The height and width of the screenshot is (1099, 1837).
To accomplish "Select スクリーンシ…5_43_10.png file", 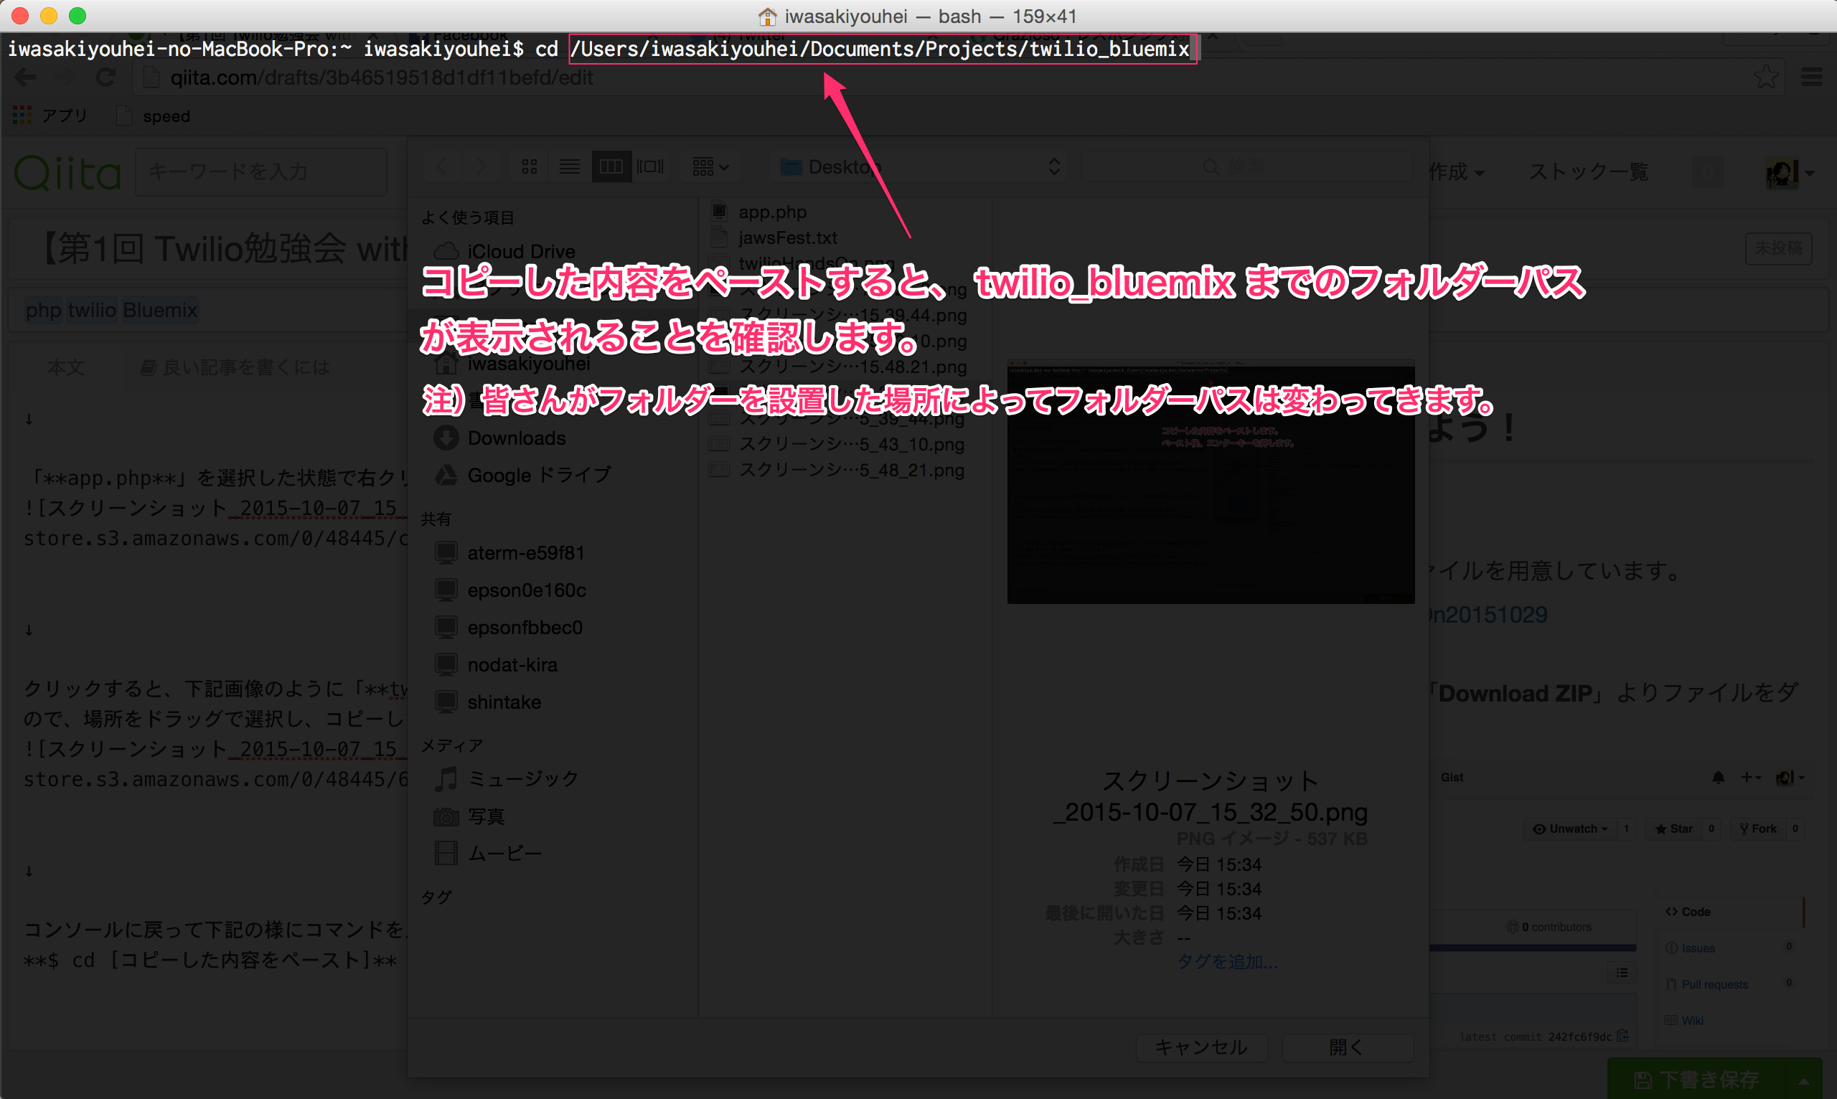I will coord(837,444).
